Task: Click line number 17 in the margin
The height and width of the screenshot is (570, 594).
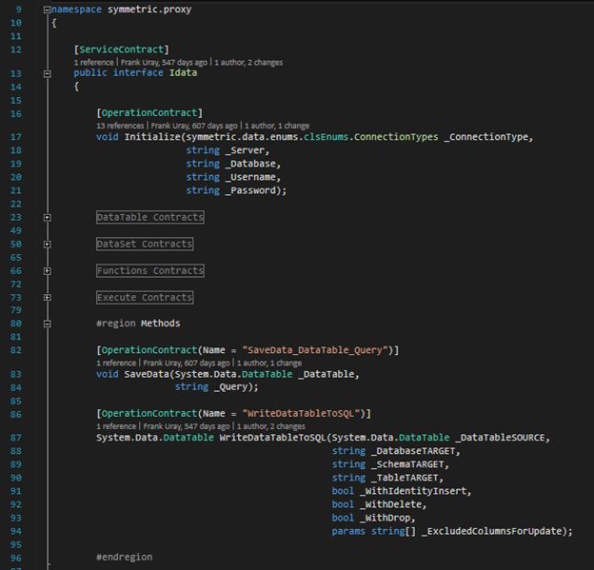Action: 16,137
